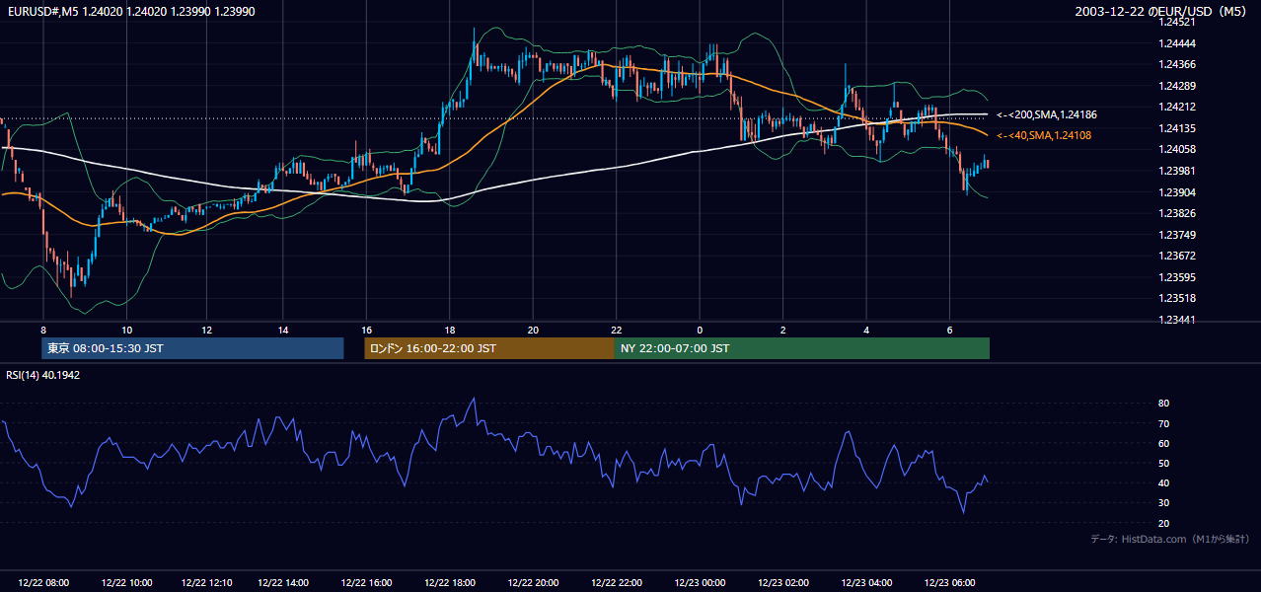Click hour 14 on the price chart hour axis
This screenshot has height=592, width=1261.
tap(283, 330)
